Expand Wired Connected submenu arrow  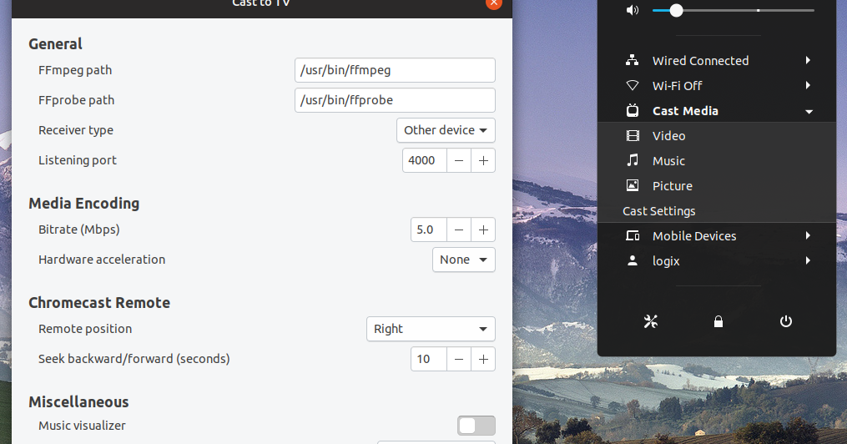808,60
